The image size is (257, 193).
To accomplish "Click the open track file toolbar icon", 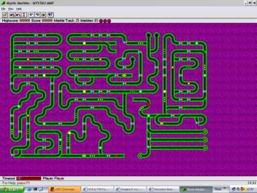I will tap(5, 15).
